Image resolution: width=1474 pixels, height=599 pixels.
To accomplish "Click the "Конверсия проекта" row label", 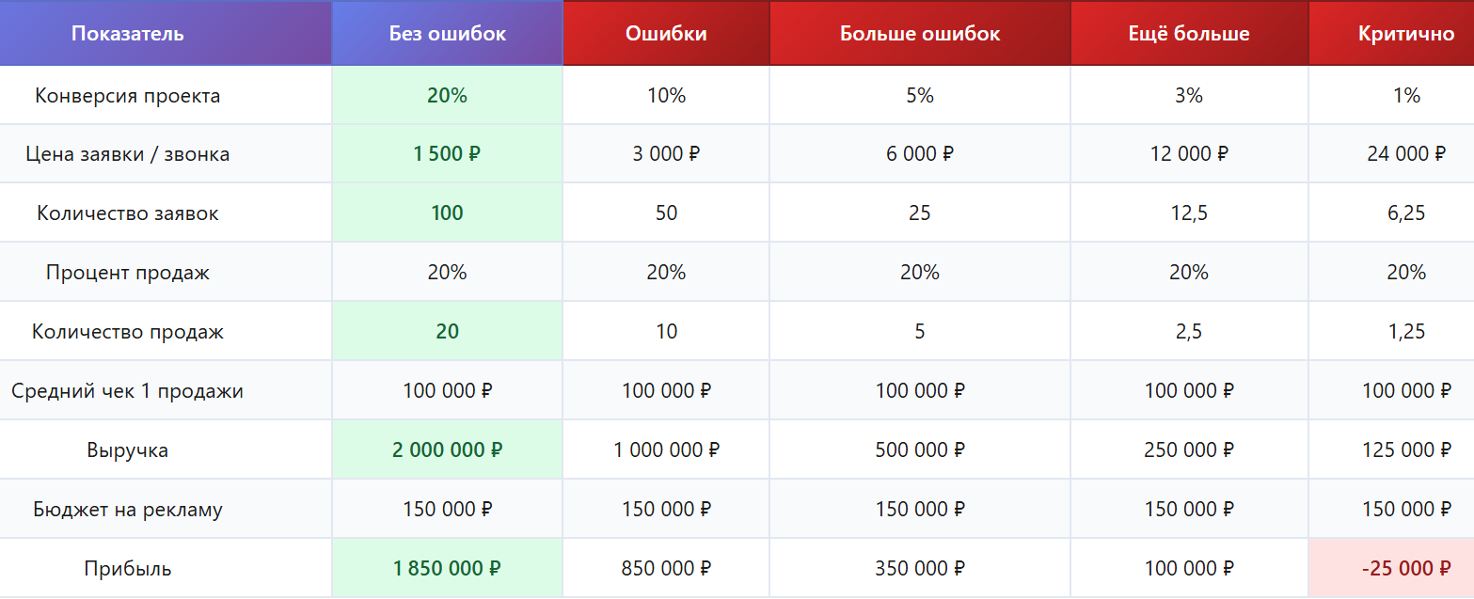I will (128, 96).
